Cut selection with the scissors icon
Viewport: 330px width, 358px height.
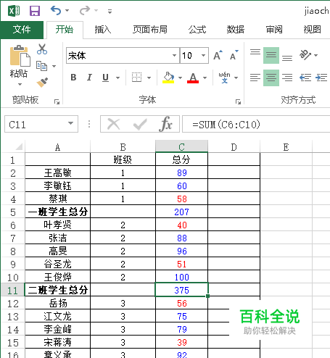tap(42, 49)
